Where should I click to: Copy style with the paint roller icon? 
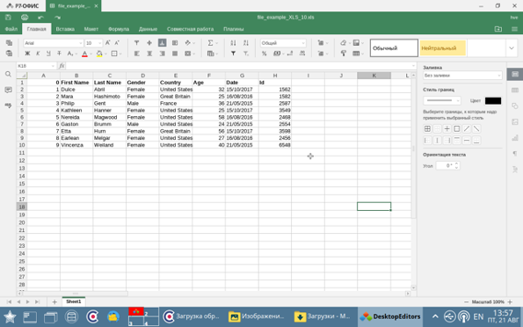click(x=344, y=54)
